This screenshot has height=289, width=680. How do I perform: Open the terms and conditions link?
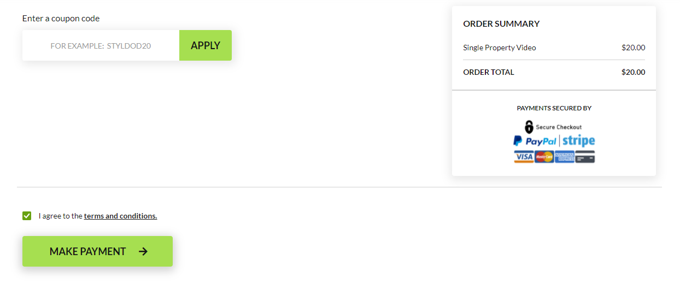(x=120, y=216)
